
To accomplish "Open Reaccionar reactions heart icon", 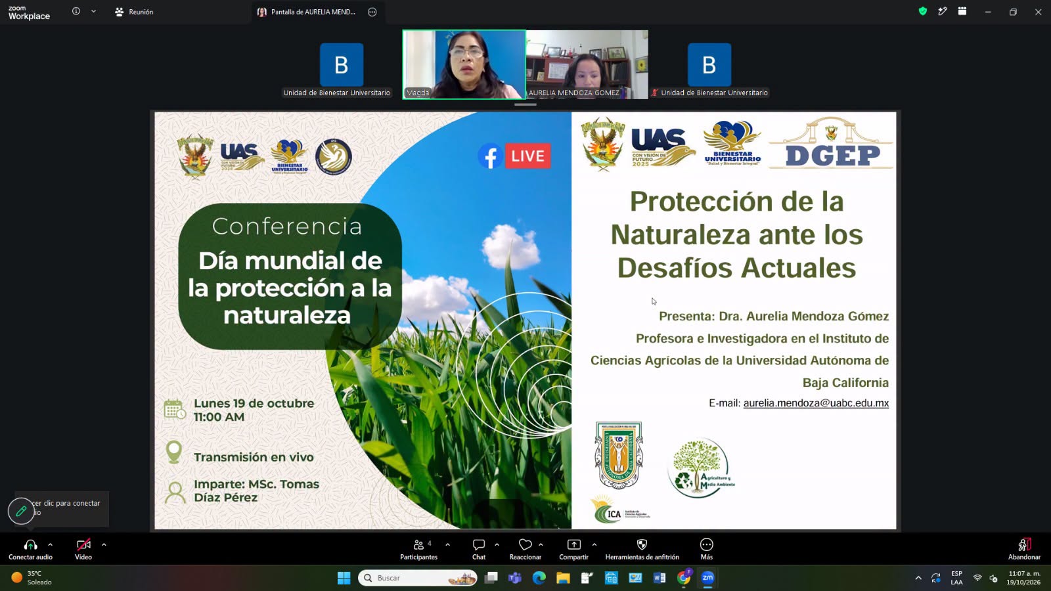I will point(525,545).
